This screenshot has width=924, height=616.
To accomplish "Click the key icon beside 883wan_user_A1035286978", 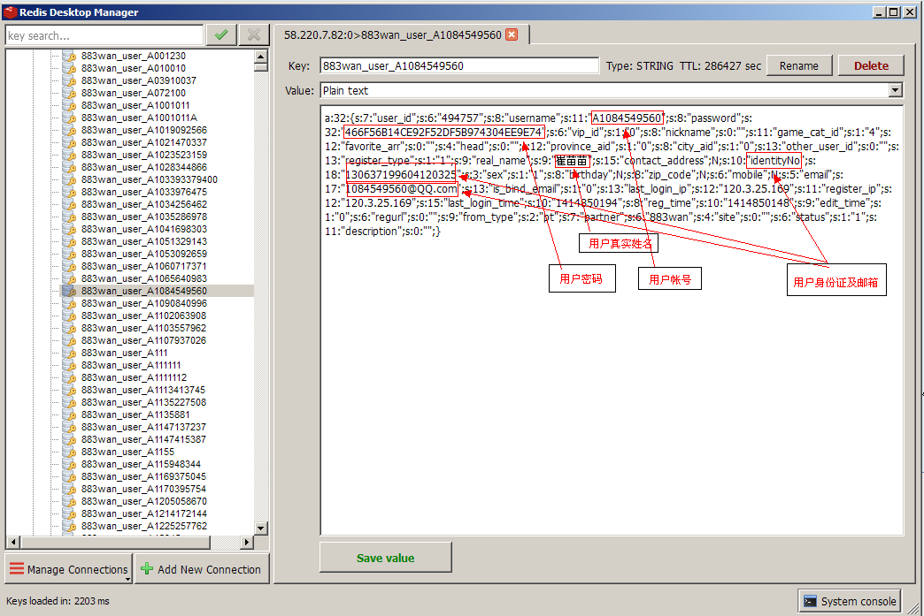I will [x=70, y=217].
